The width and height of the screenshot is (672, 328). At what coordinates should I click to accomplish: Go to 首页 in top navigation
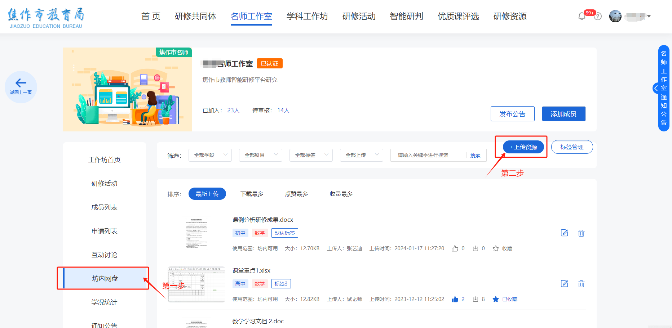tap(151, 16)
